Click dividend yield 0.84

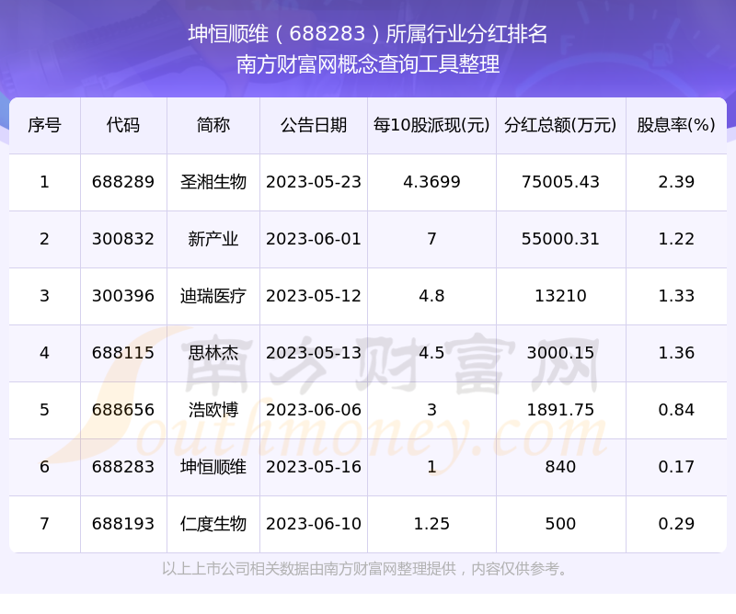676,410
